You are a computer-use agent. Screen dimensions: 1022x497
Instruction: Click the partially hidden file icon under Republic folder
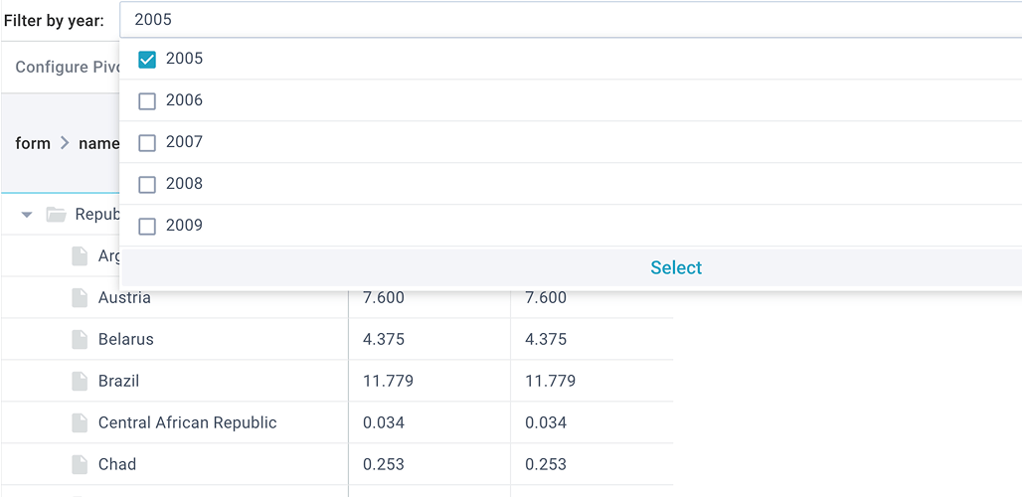click(80, 256)
